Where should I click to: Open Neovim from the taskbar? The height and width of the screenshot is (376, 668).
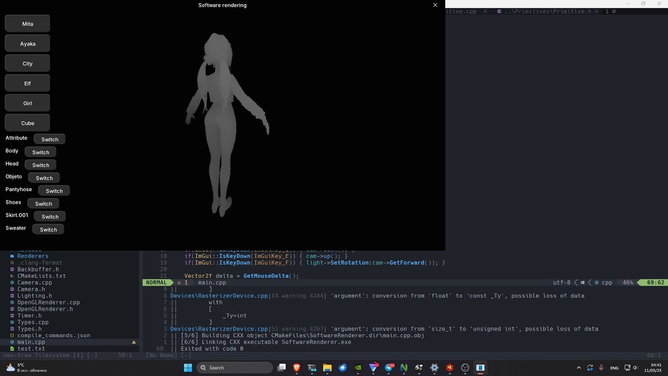tap(404, 368)
